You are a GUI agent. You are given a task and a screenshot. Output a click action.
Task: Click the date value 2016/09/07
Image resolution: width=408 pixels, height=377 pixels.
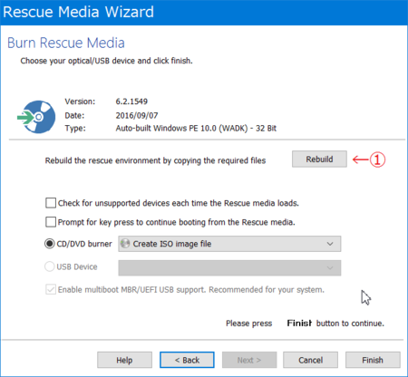(x=137, y=115)
